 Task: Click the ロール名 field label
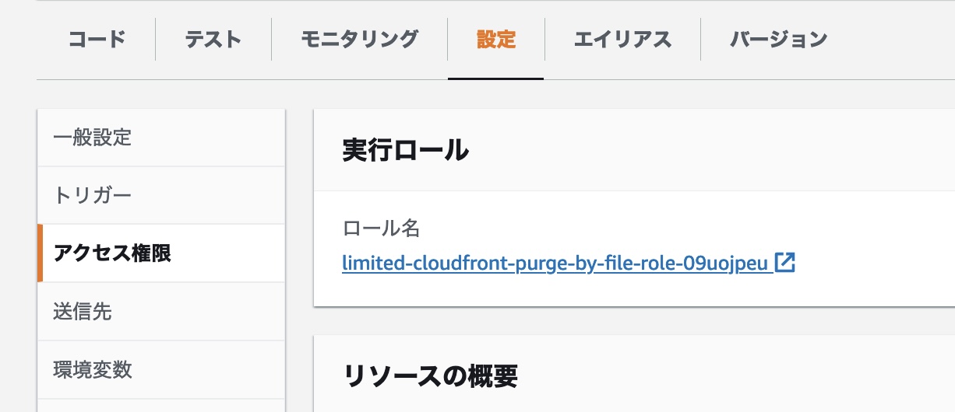381,228
